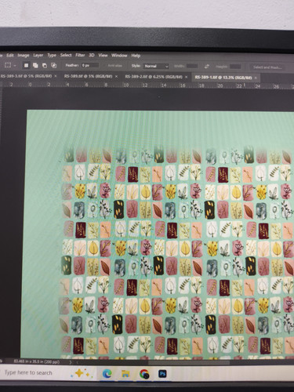Close the RS-389.tif @ 5% tab
The width and height of the screenshot is (294, 392).
point(116,77)
